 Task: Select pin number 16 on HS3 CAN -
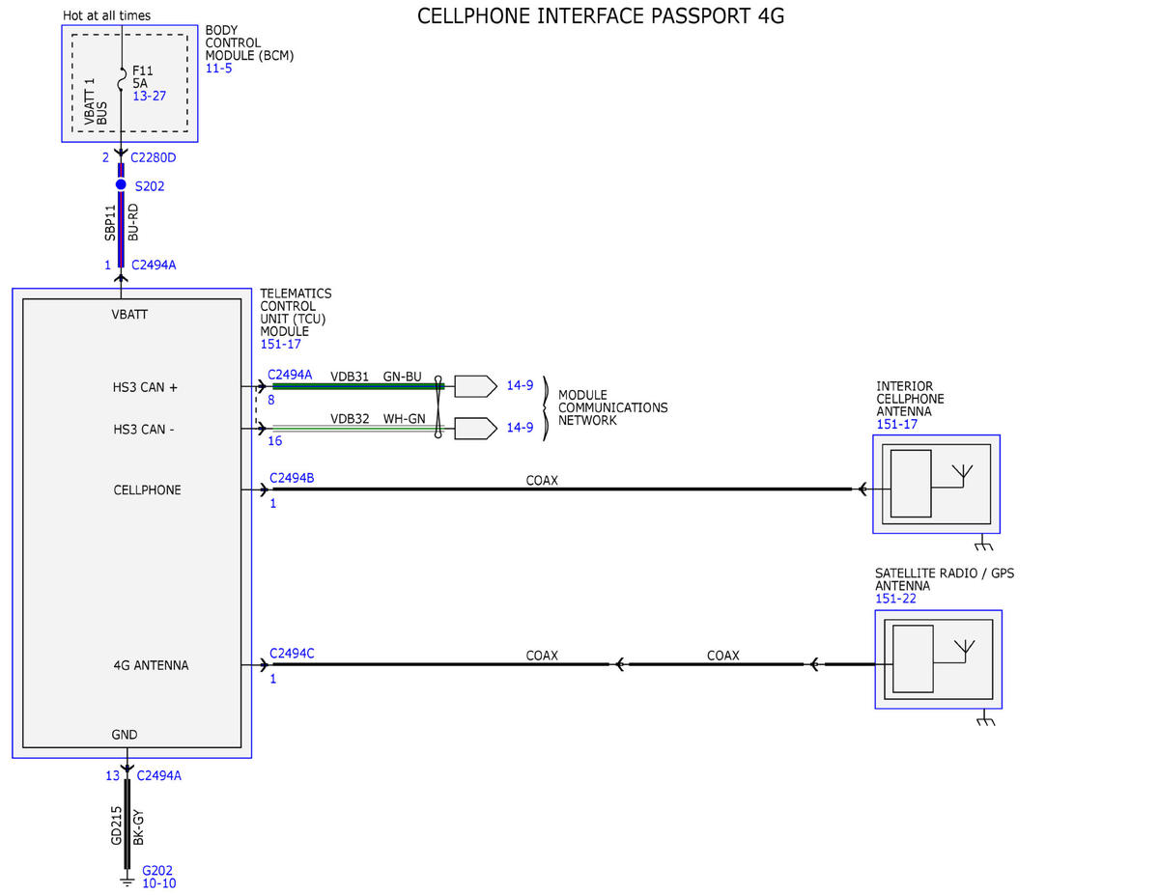(x=274, y=440)
